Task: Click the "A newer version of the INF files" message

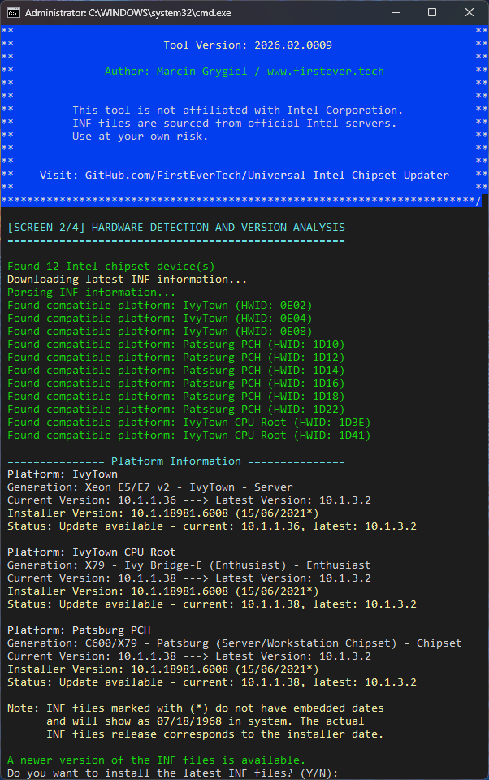Action: point(156,760)
